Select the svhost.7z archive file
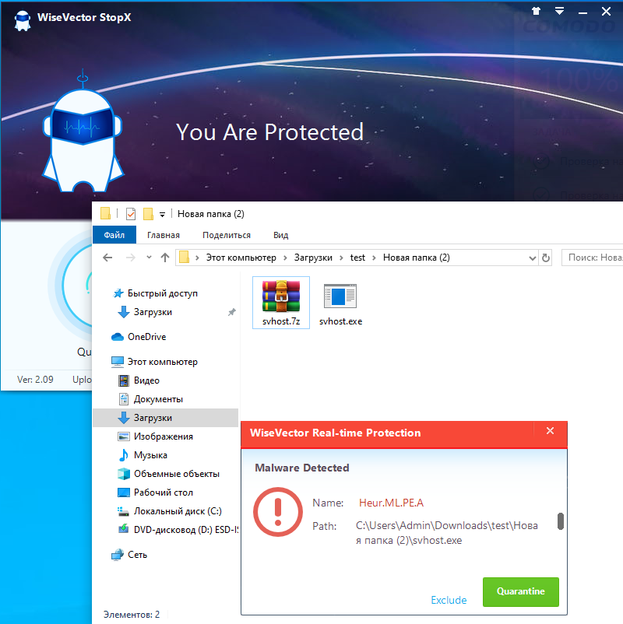This screenshot has height=624, width=623. [x=281, y=303]
